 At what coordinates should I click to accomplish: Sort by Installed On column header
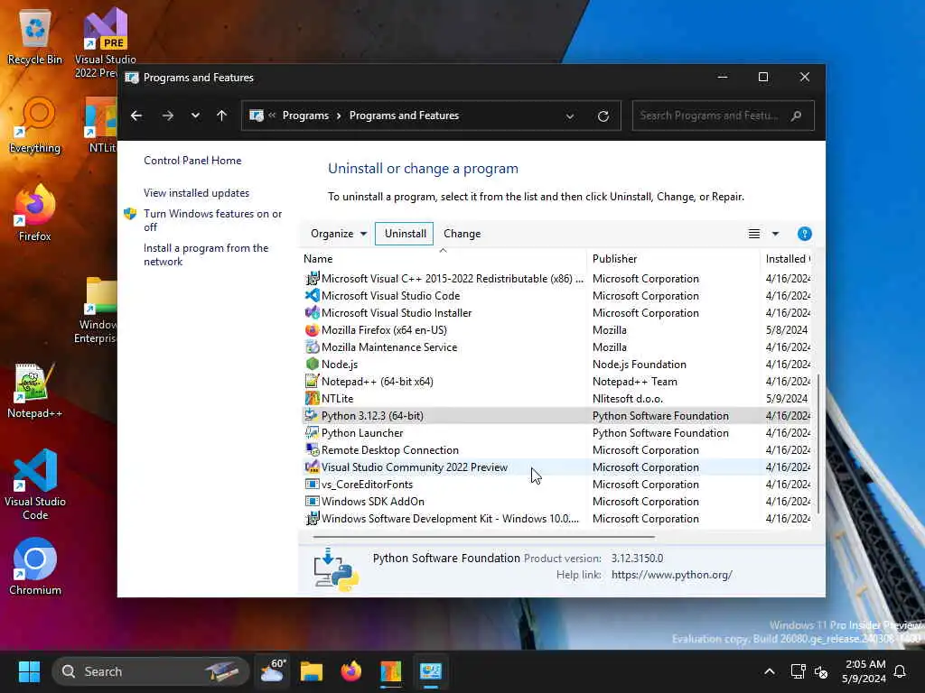[x=788, y=259]
